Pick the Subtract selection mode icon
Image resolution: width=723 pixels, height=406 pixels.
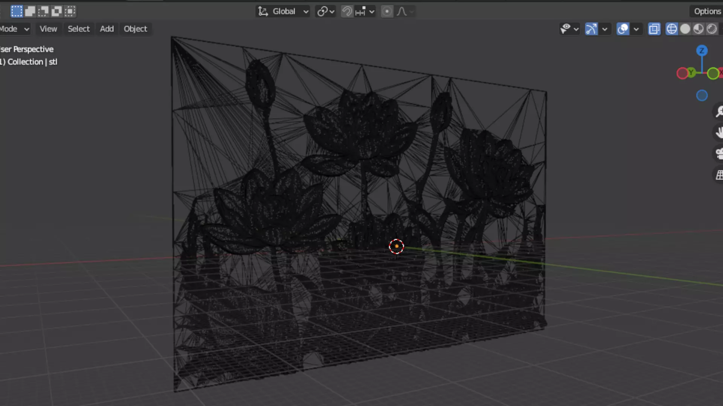tap(43, 11)
